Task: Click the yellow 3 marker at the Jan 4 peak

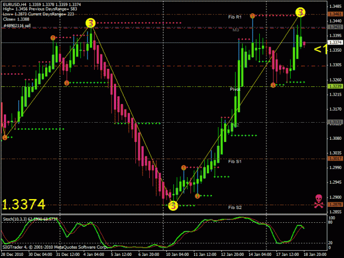Action: click(91, 23)
